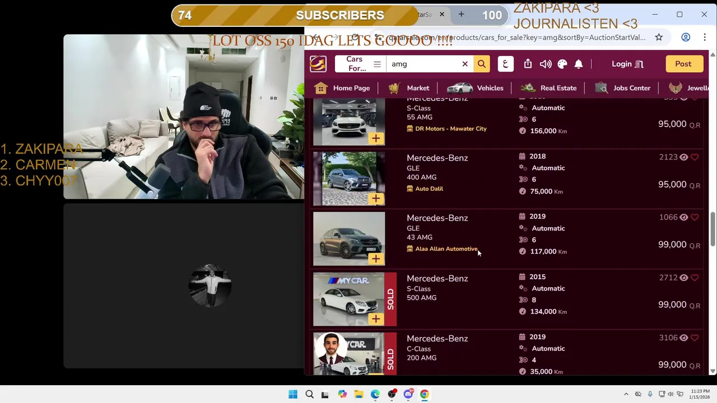Click the 95,000 Q.R price of GLE 400 AMG
717x403 pixels.
pos(679,185)
